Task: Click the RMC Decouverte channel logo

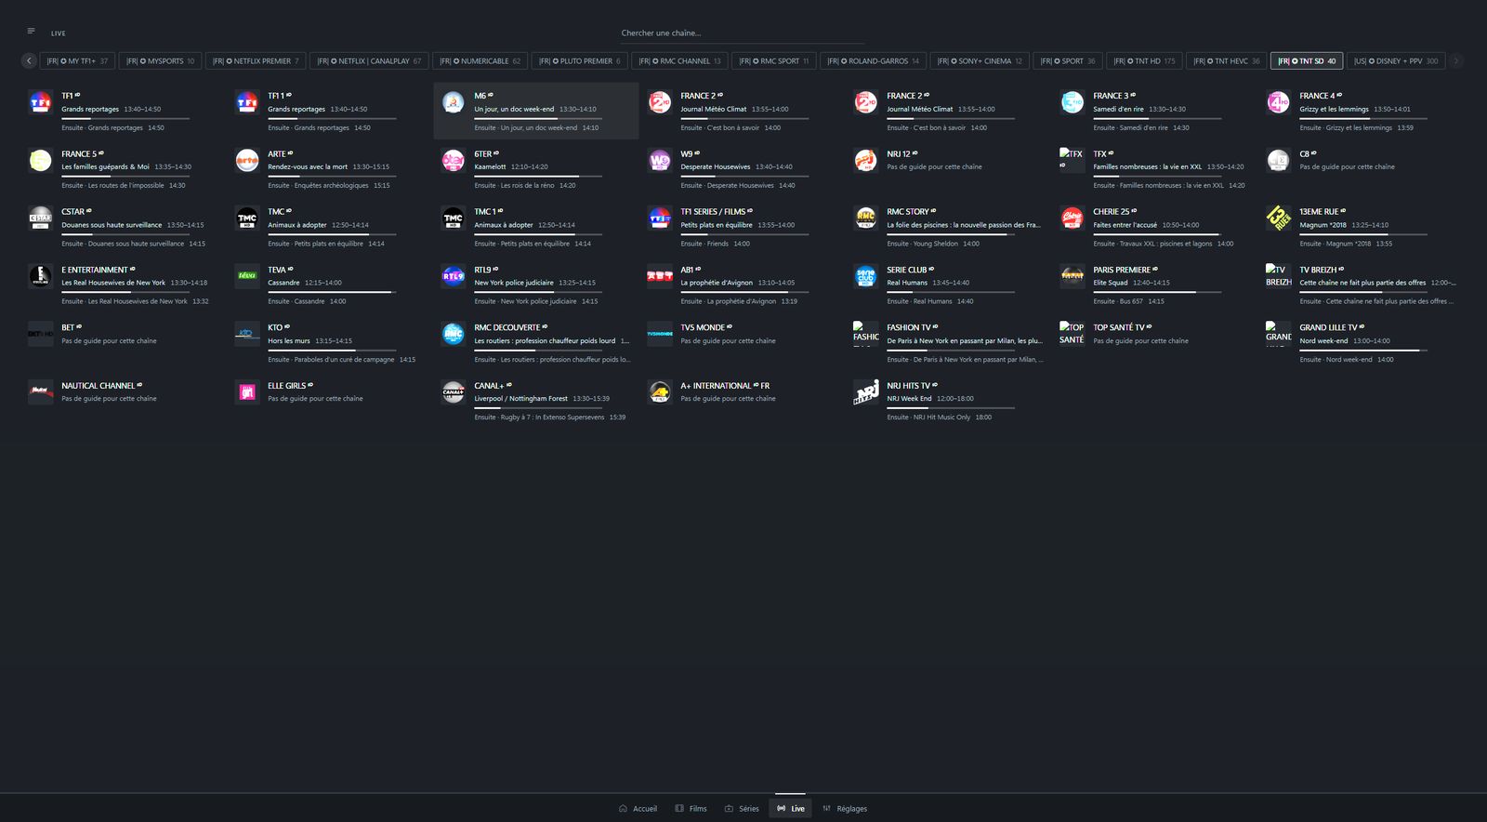Action: click(454, 334)
